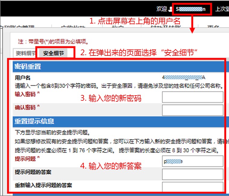Click into the 确认密码 field
Screen dimensions: 229x196
coord(192,110)
